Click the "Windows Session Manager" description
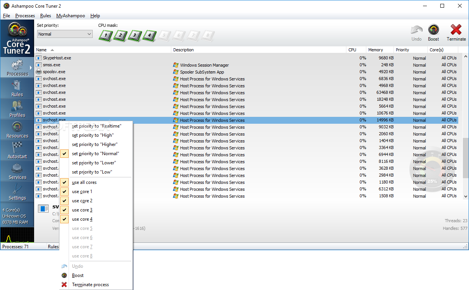The height and width of the screenshot is (290, 469). point(204,65)
